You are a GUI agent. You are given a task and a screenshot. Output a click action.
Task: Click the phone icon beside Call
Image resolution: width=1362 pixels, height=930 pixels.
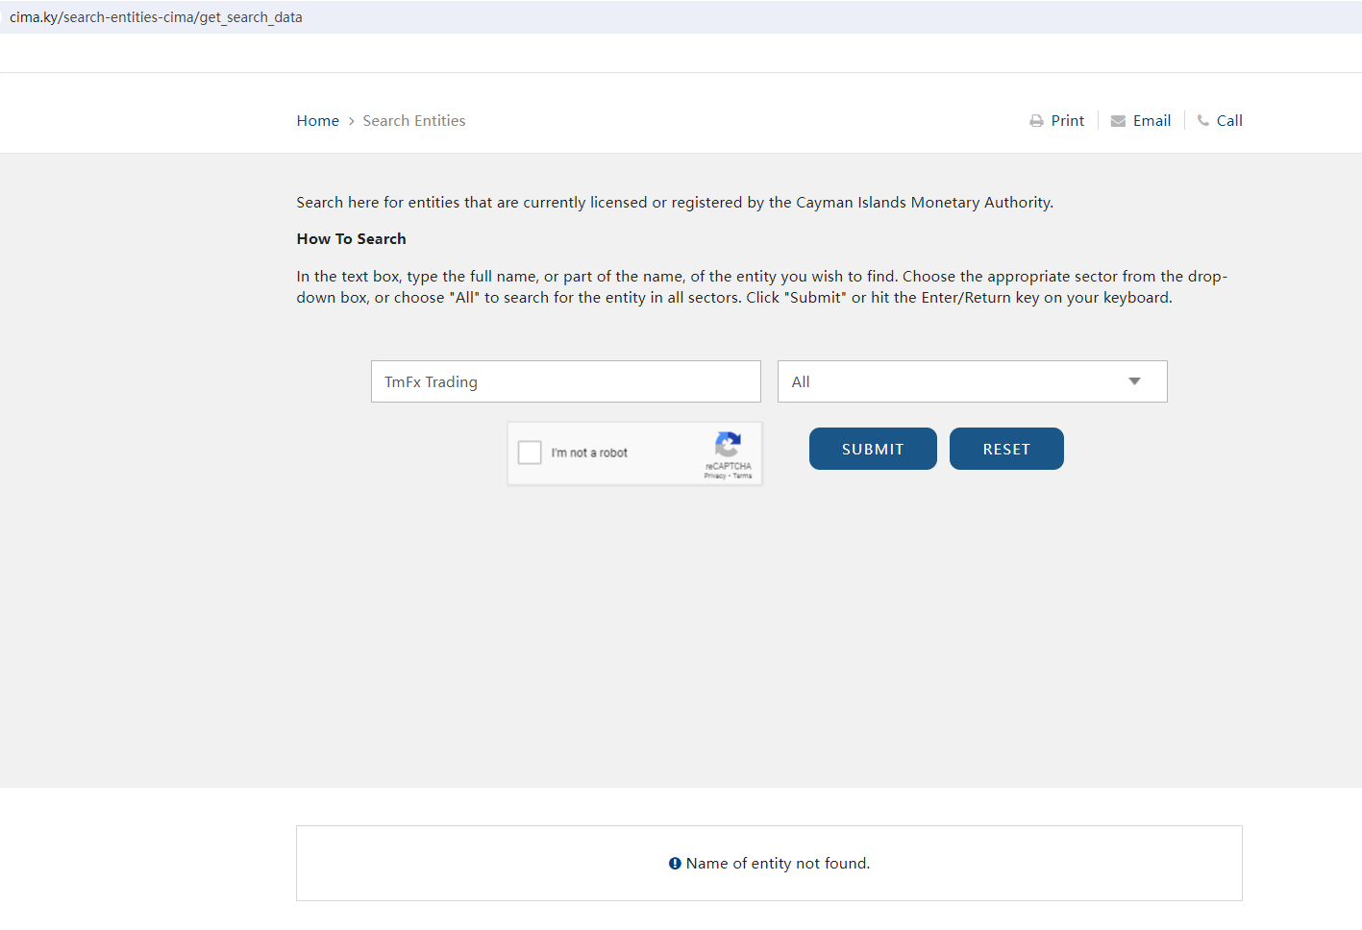[1202, 120]
